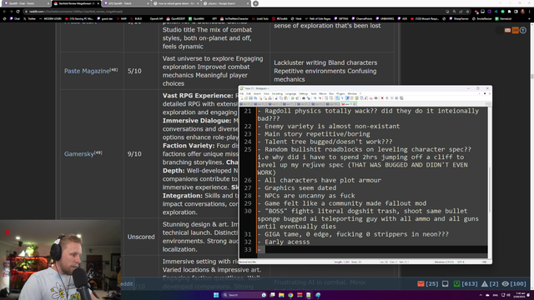Expand the system tray hidden icons chevron
The image size is (534, 300).
[x=481, y=295]
